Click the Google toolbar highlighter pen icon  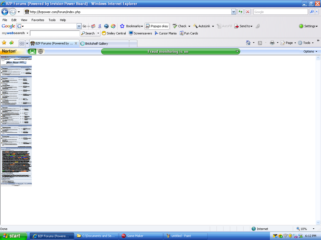[x=258, y=26]
